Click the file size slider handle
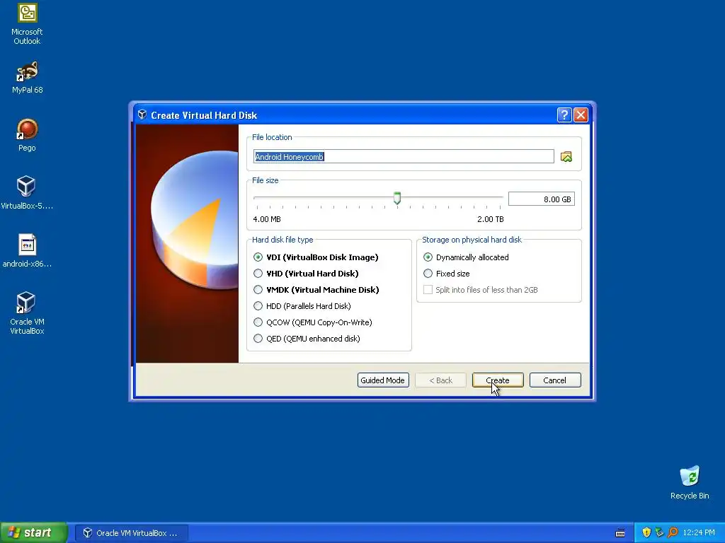Screen dimensions: 725x543 pos(397,198)
